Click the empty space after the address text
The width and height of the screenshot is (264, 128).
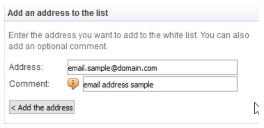pyautogui.click(x=197, y=67)
